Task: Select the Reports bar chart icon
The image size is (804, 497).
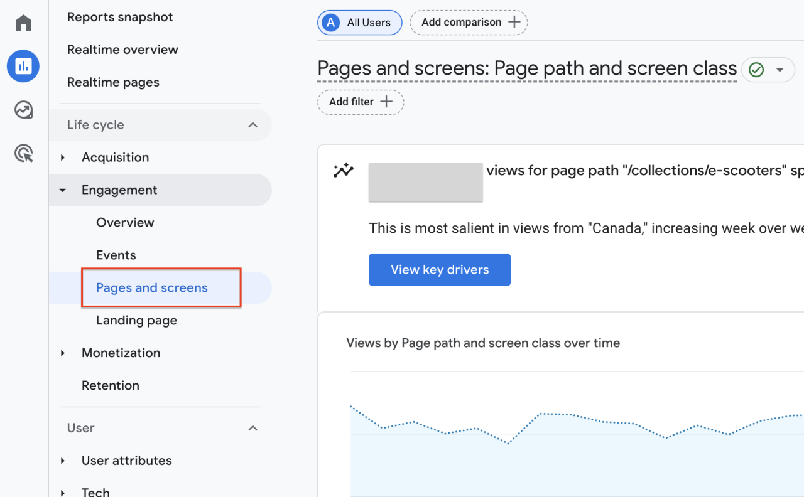Action: point(23,67)
